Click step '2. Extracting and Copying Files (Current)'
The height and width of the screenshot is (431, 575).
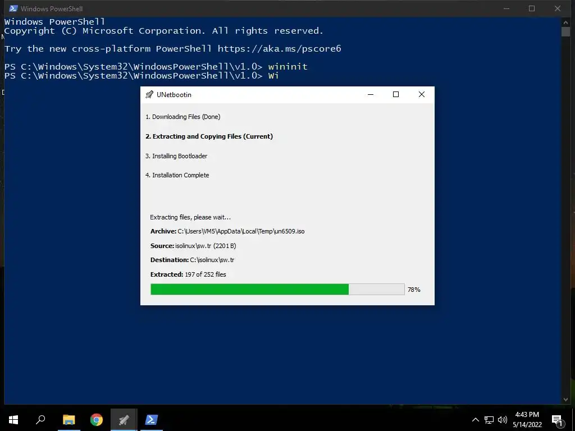[209, 136]
